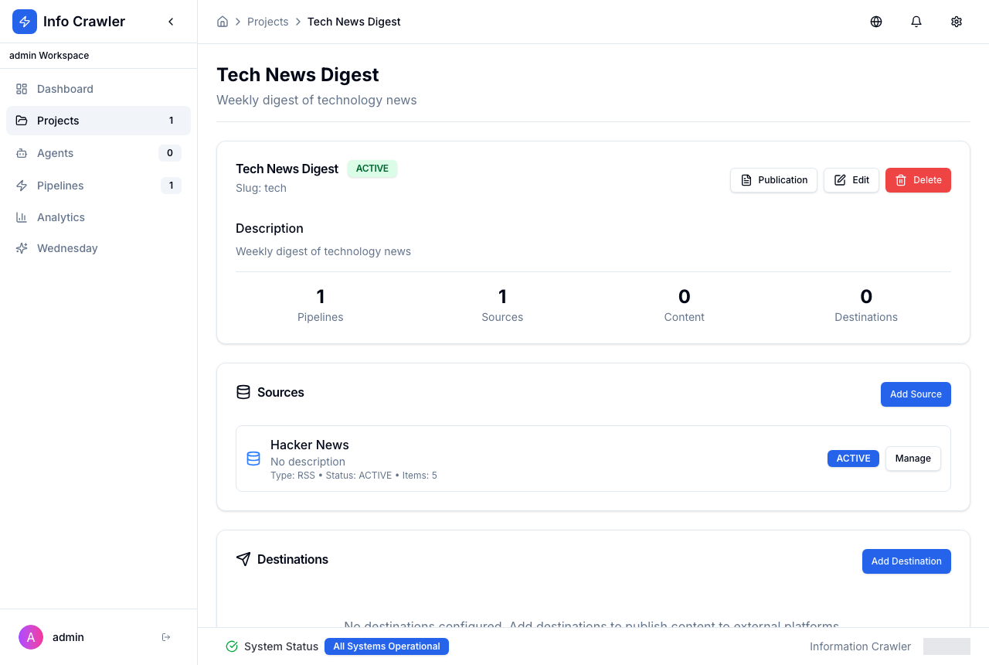Click the Content count stat
The height and width of the screenshot is (665, 989).
click(685, 305)
